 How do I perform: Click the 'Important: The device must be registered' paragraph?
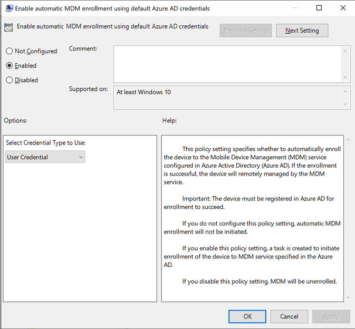pos(249,203)
